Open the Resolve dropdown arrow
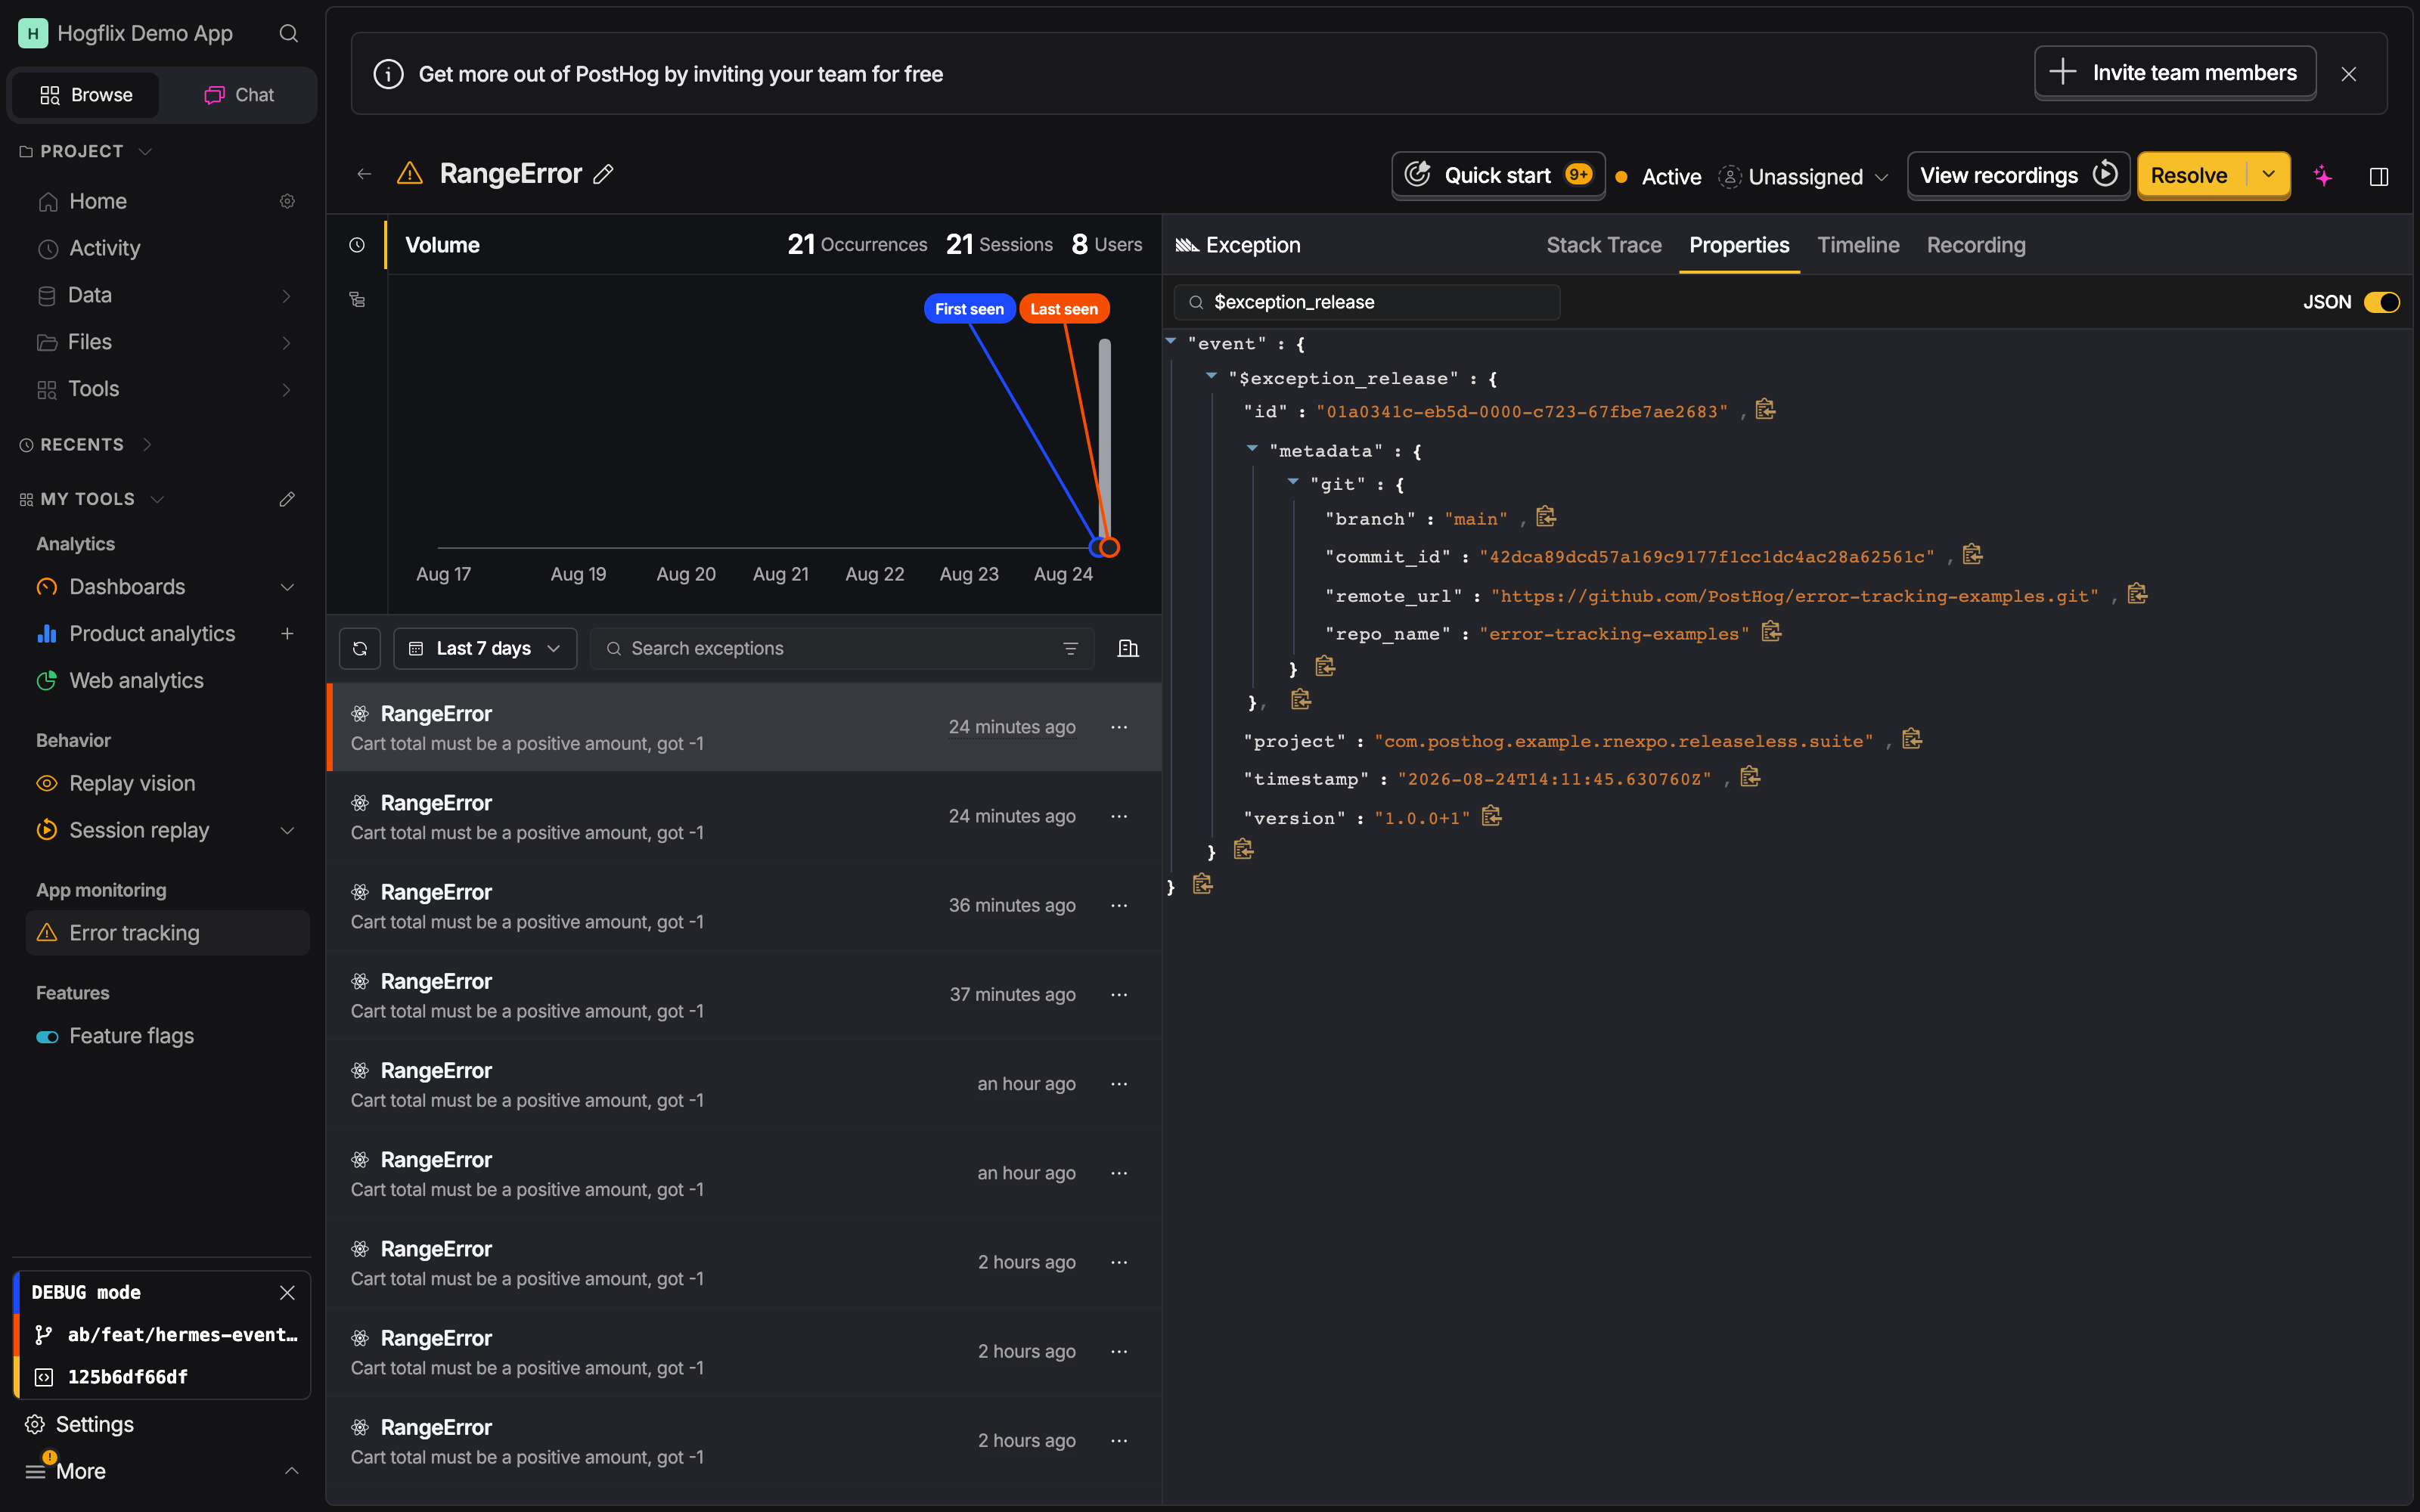 [2269, 175]
